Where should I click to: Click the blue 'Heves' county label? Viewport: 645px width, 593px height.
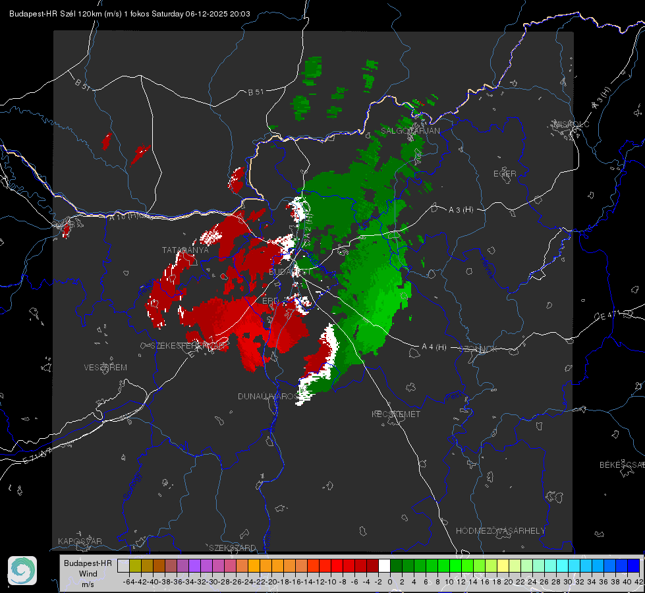click(487, 268)
